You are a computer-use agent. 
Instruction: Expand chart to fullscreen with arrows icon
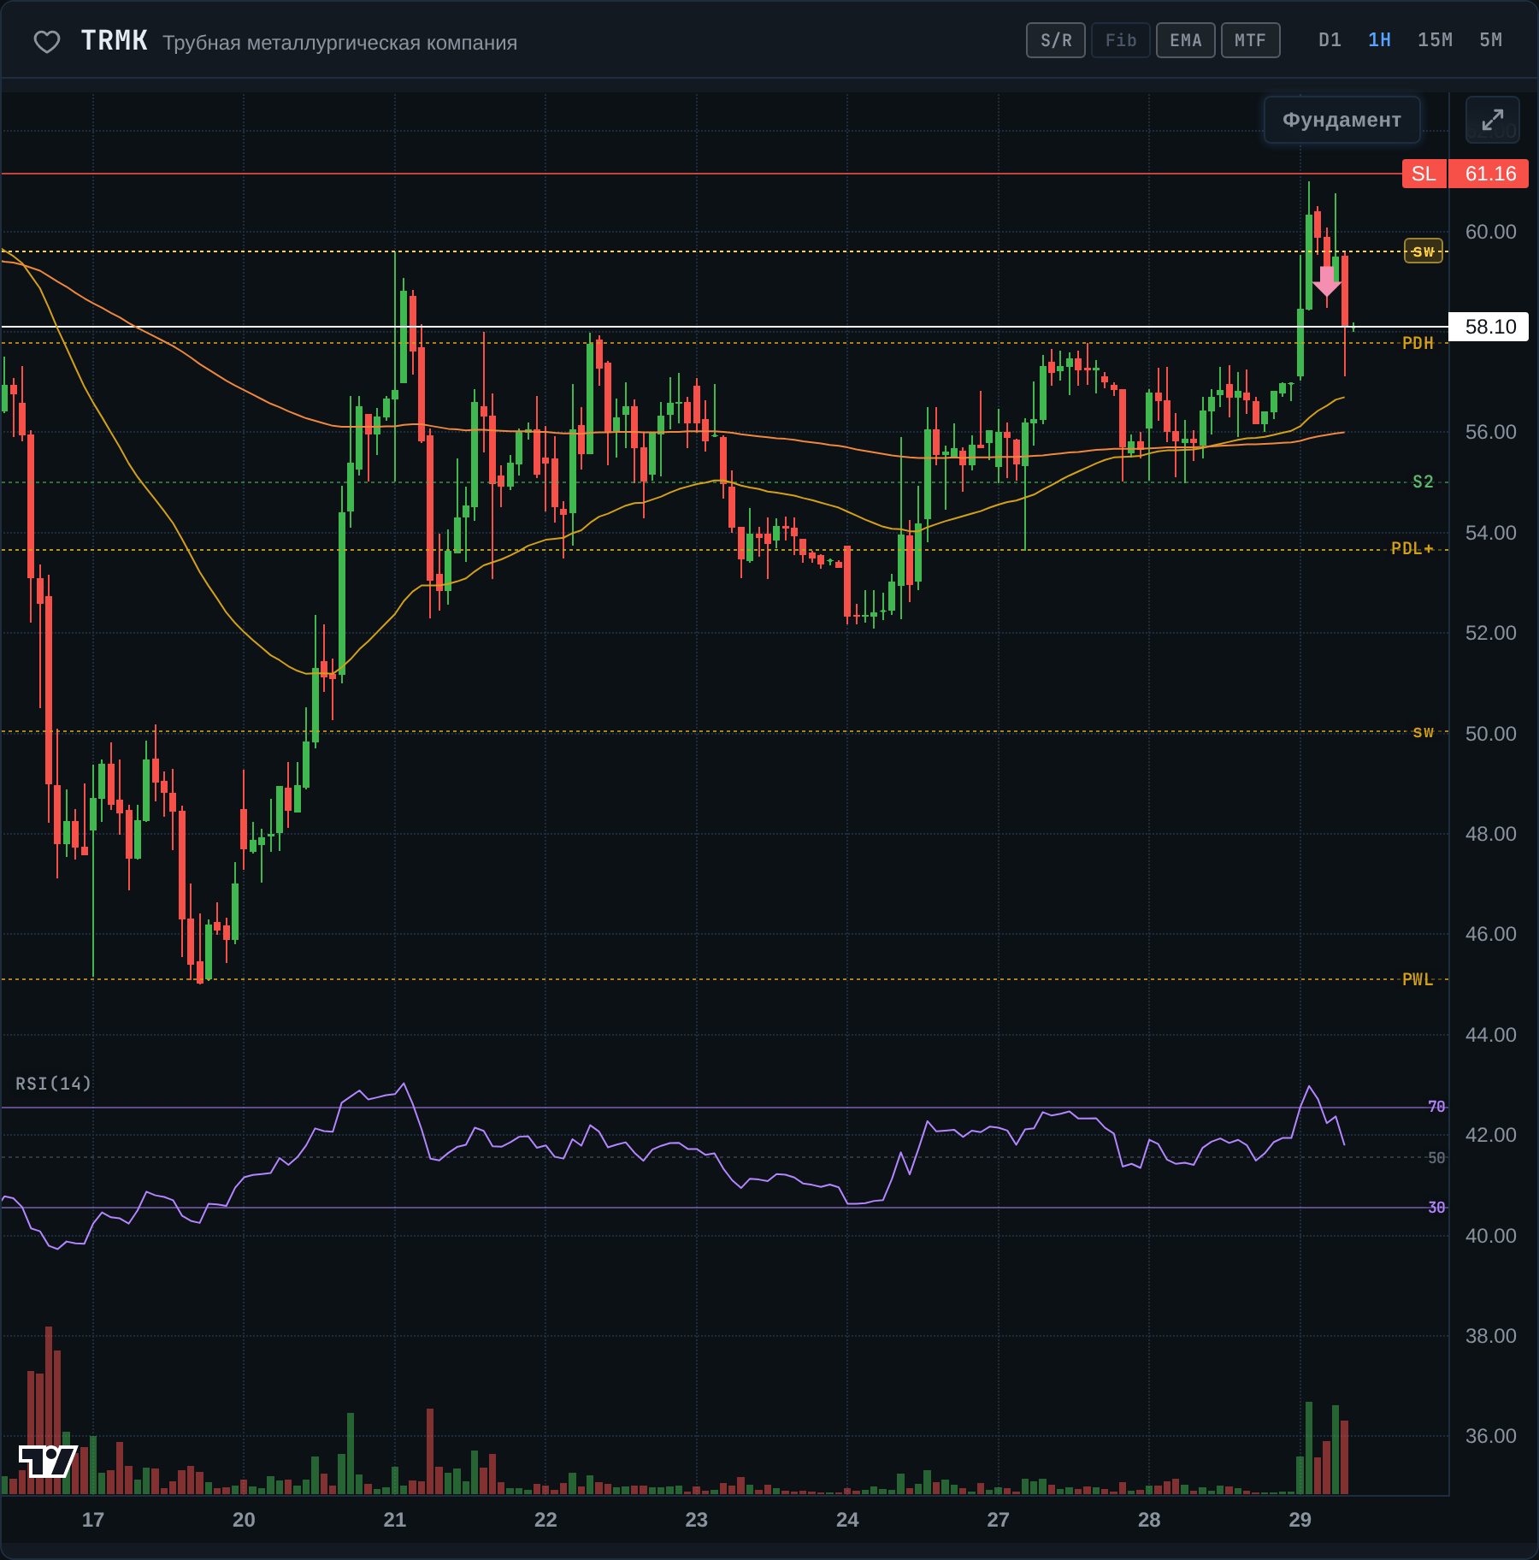pos(1493,120)
